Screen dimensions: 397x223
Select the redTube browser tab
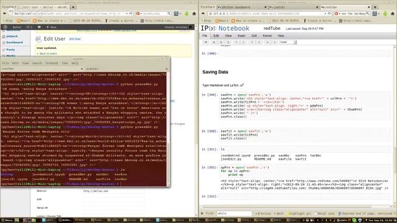(346, 7)
